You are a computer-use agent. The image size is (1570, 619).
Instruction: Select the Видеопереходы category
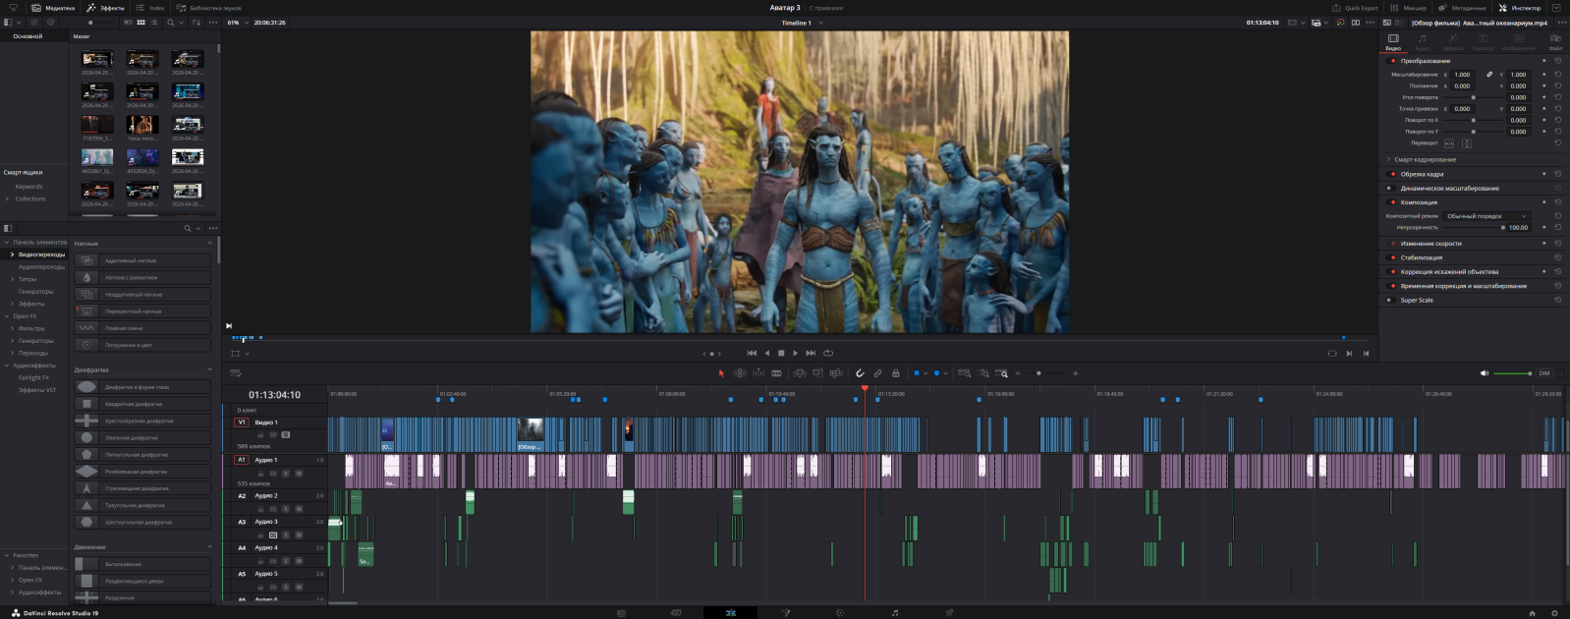[41, 254]
